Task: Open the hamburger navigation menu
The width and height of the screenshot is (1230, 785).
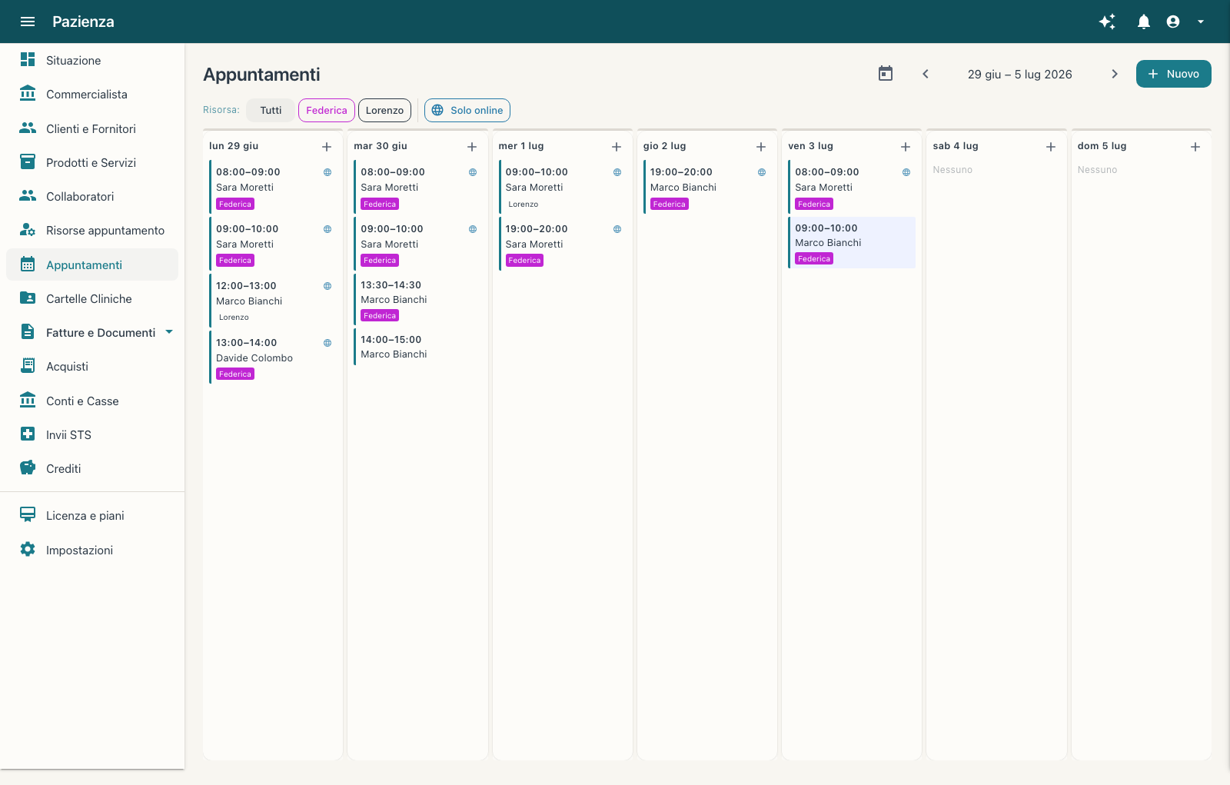Action: click(28, 22)
